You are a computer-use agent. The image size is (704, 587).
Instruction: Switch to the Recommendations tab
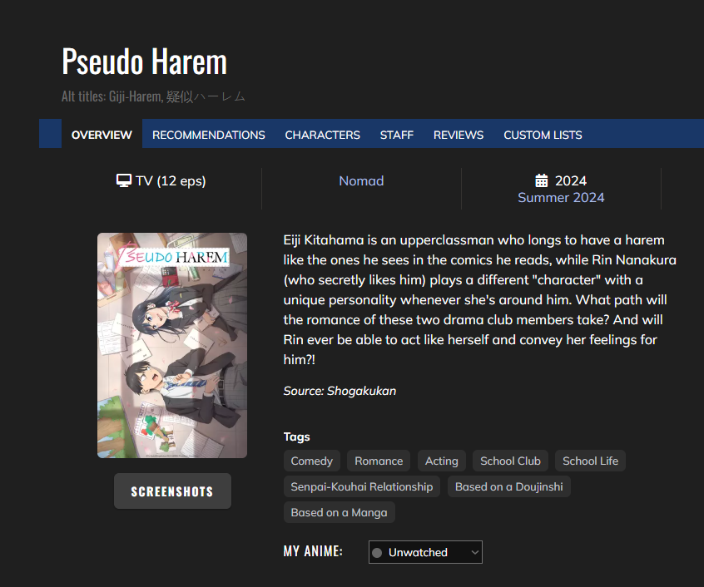coord(208,135)
